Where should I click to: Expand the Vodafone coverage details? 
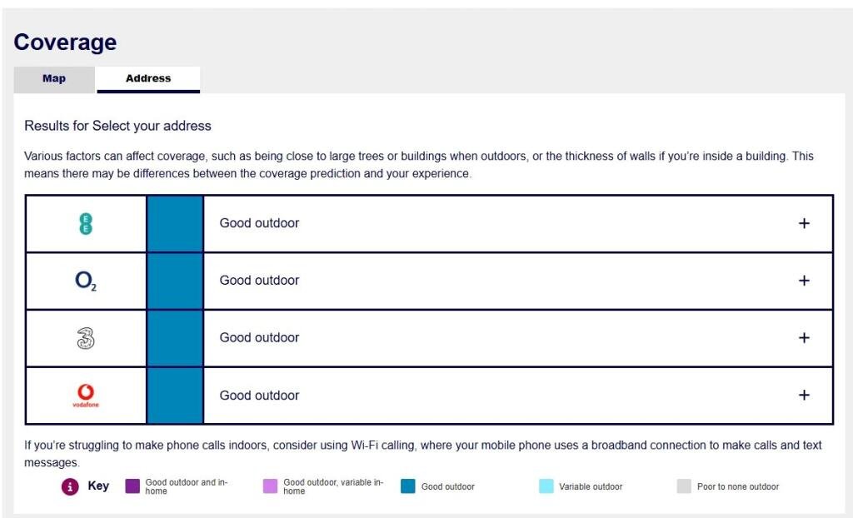(x=804, y=396)
